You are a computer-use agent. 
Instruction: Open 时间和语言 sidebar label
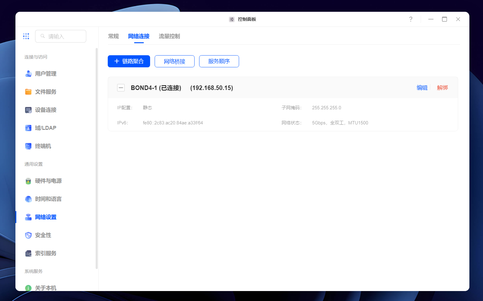[48, 199]
